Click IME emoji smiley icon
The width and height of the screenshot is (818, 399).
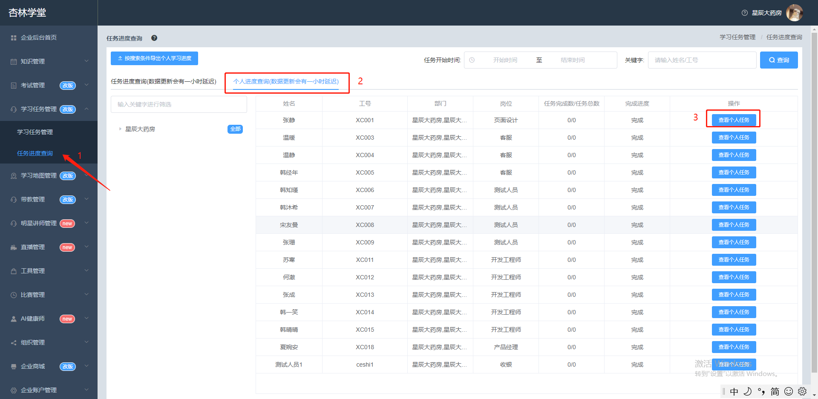tap(789, 391)
